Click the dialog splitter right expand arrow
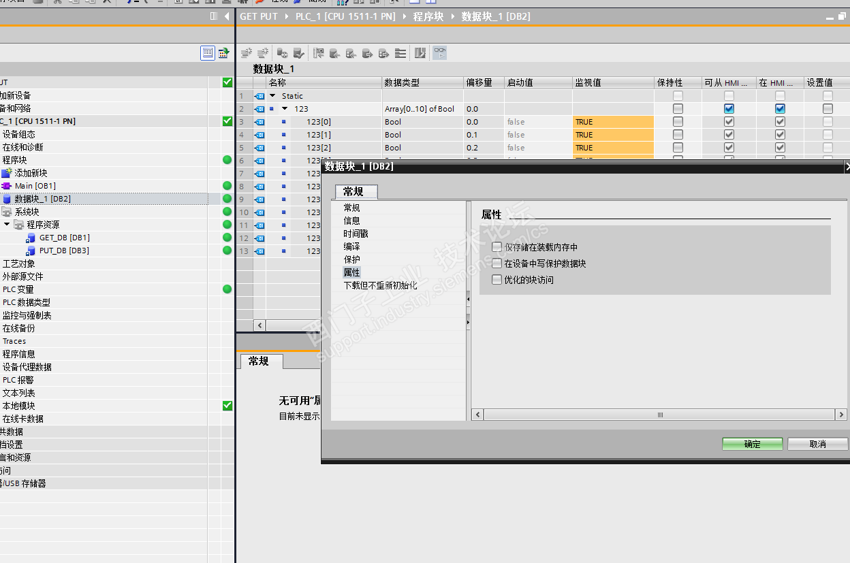The image size is (850, 563). (468, 321)
